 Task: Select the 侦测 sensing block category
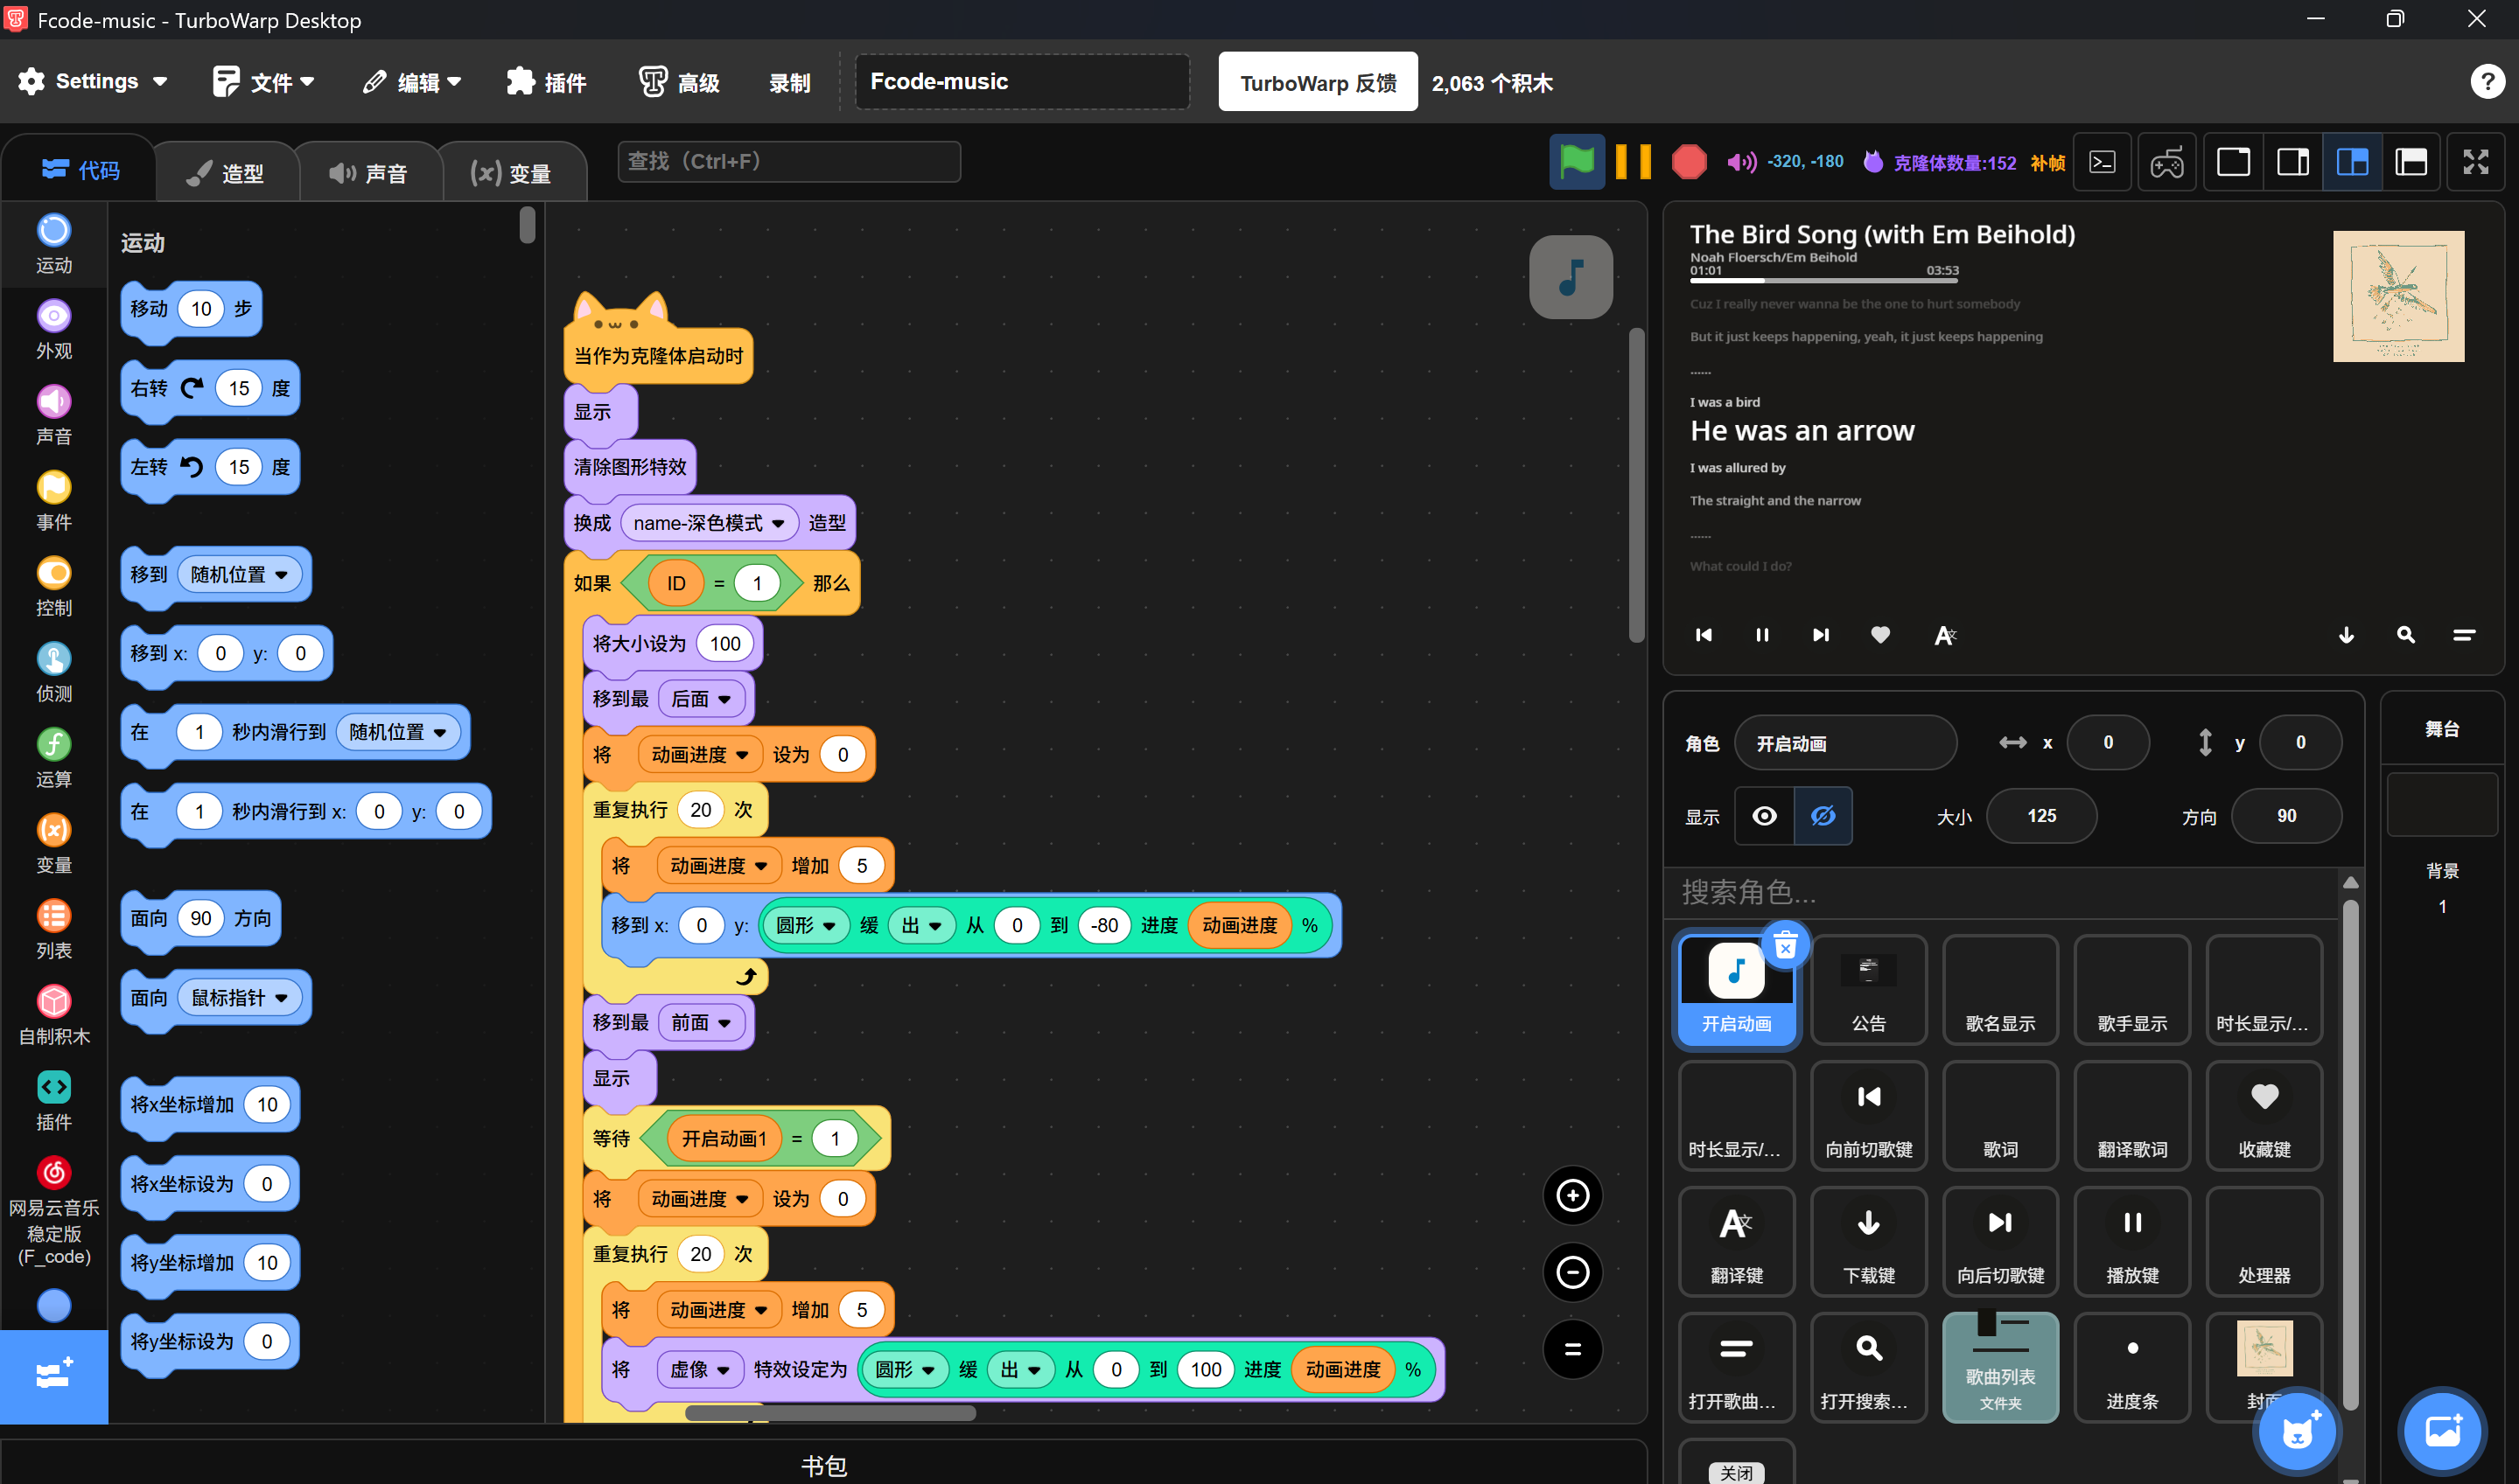coord(54,673)
